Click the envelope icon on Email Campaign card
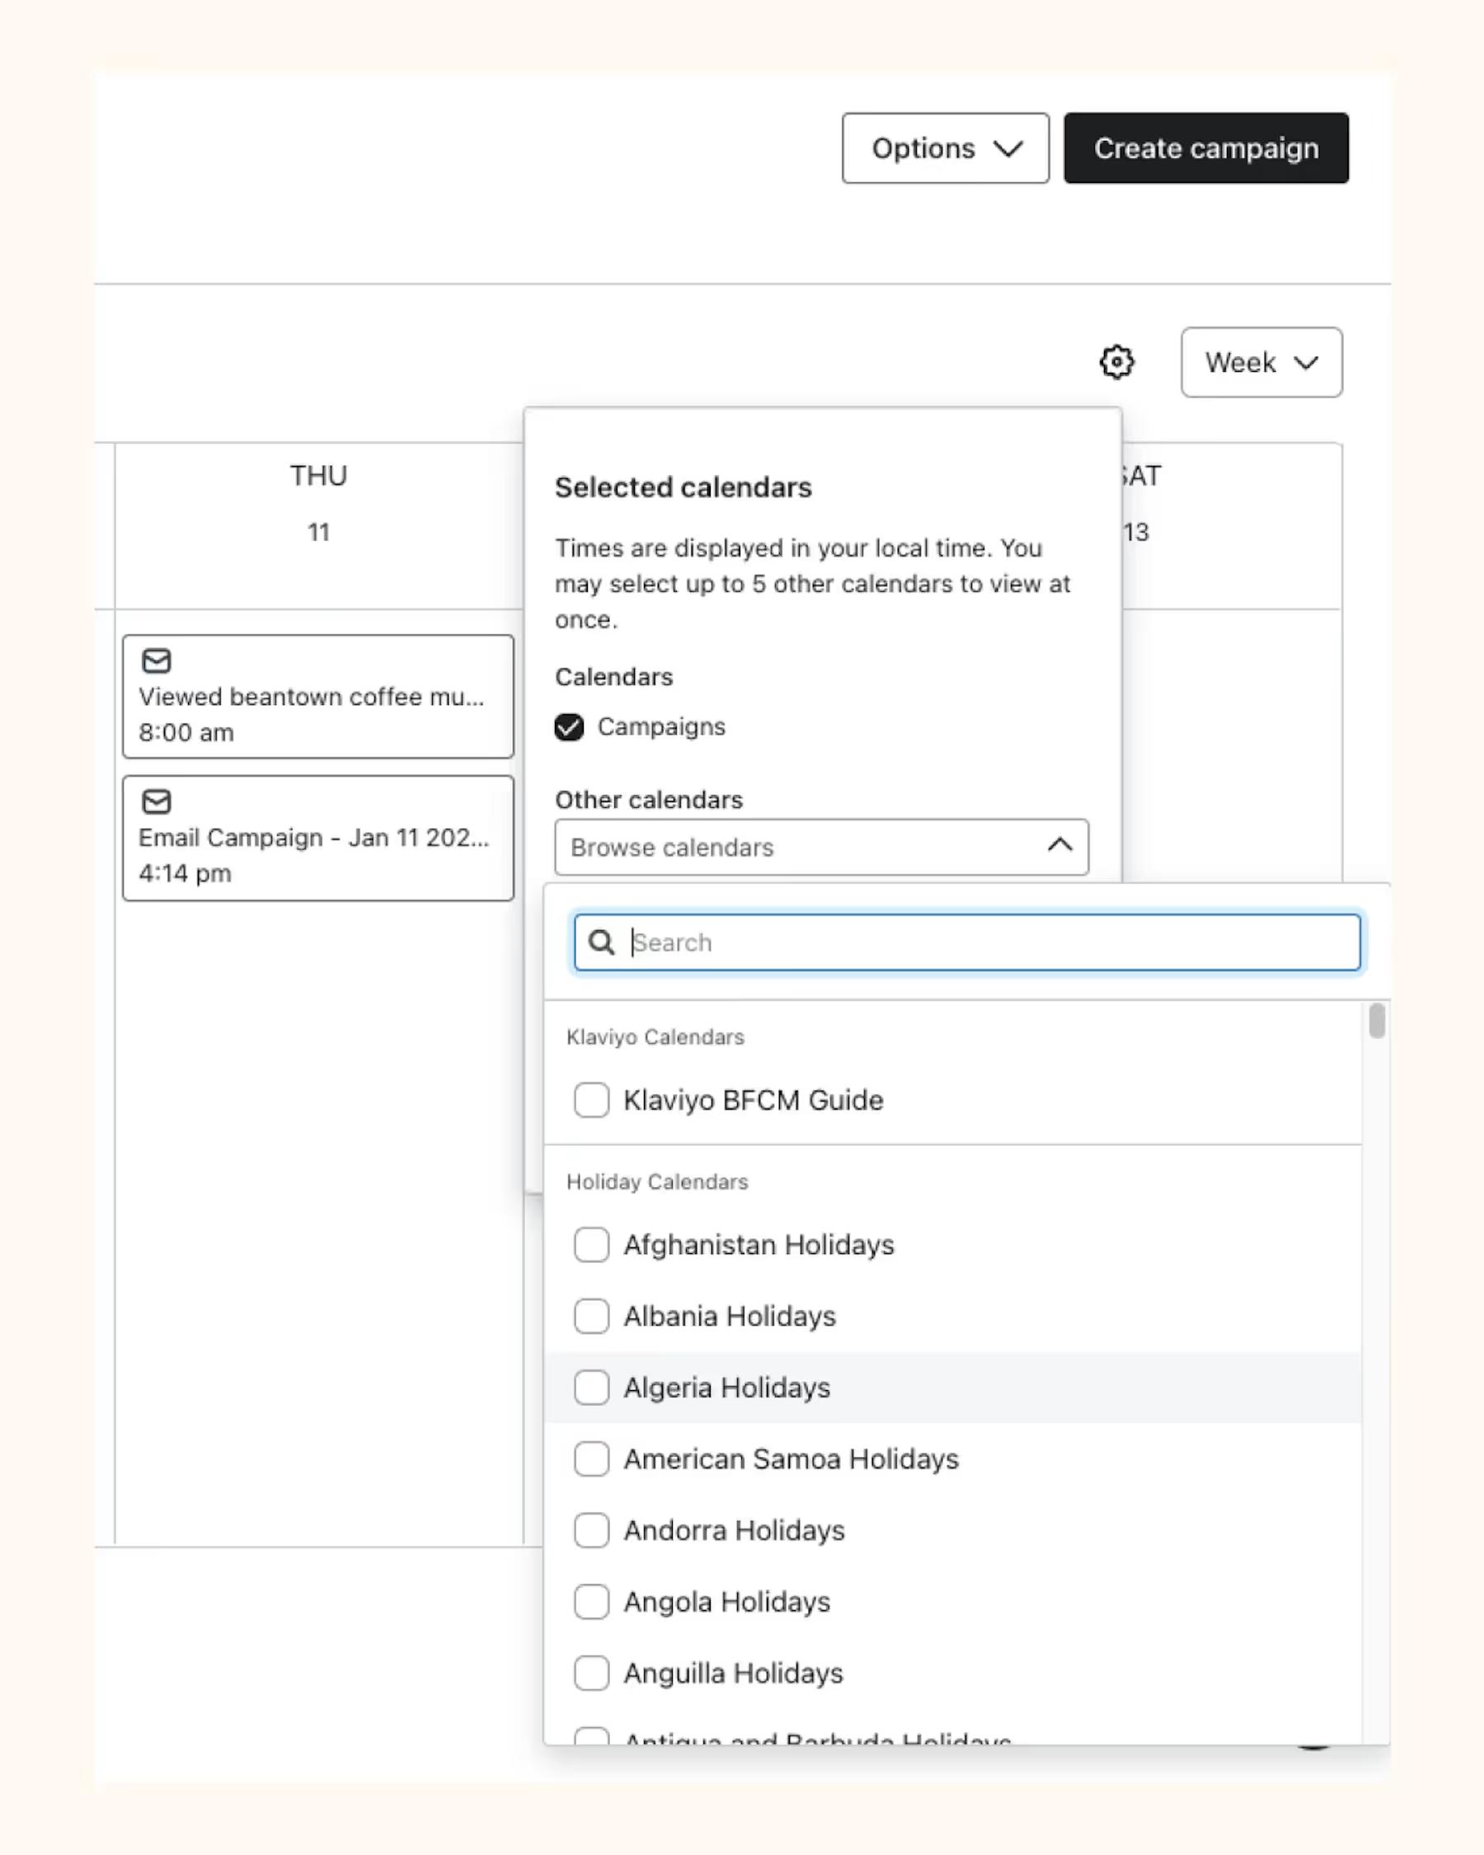The height and width of the screenshot is (1855, 1484). (157, 802)
